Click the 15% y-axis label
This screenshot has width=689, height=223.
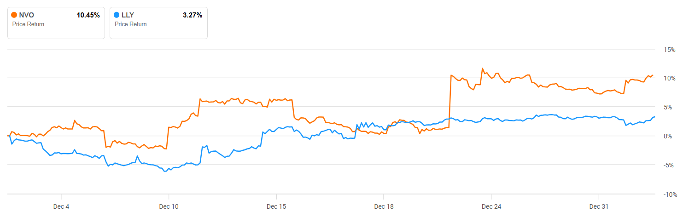coord(669,50)
